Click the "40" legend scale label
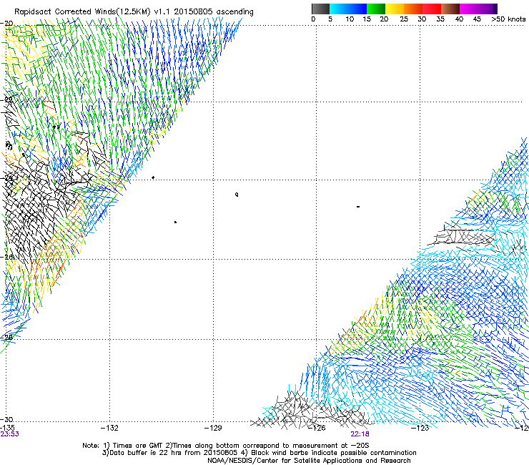Viewport: 529px width, 465px height. [x=459, y=19]
